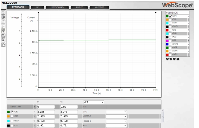Click the uncheck all signals round icon

click(x=167, y=59)
